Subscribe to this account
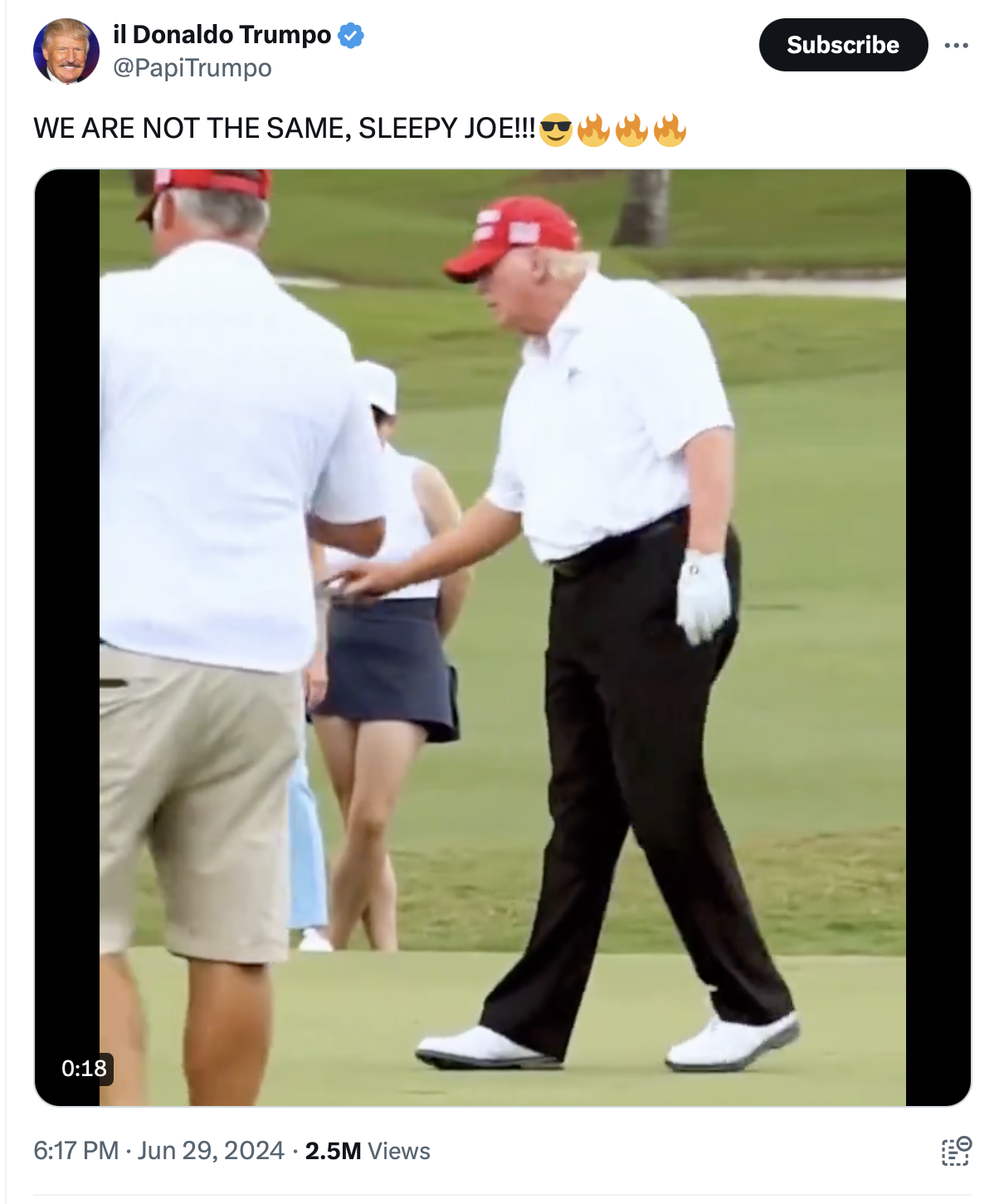Screen dimensions: 999x1204 843,45
